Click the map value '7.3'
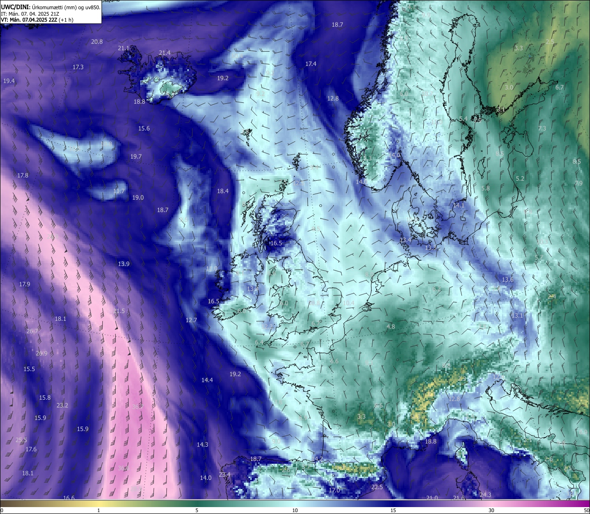 pyautogui.click(x=542, y=129)
